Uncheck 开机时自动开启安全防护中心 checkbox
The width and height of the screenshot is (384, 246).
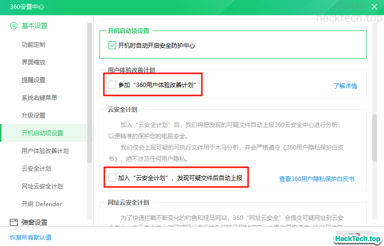coord(112,46)
